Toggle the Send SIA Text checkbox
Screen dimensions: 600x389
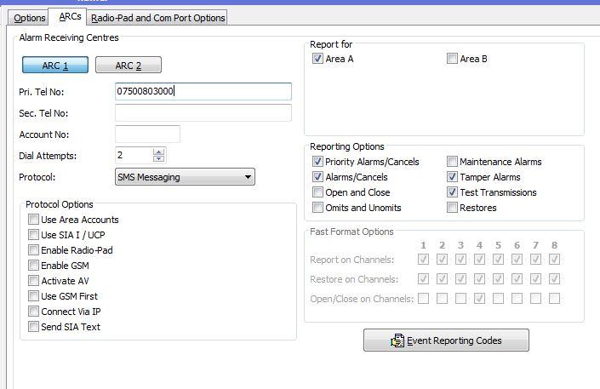(x=33, y=327)
